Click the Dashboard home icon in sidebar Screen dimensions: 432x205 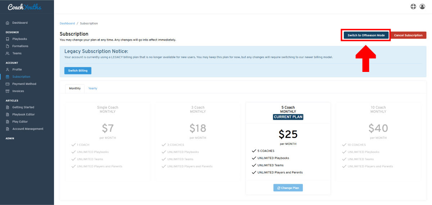click(8, 23)
